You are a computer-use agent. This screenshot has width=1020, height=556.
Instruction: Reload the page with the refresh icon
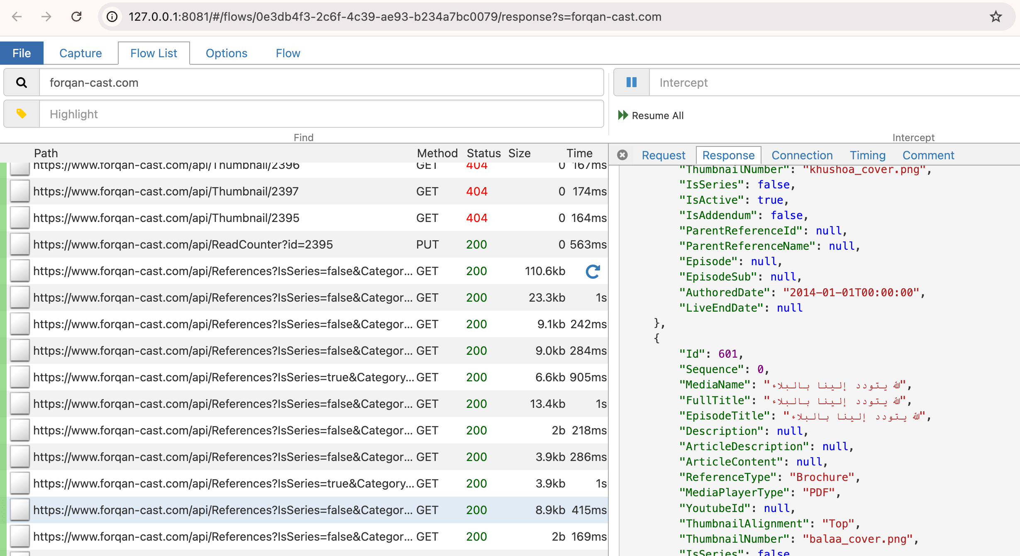76,17
